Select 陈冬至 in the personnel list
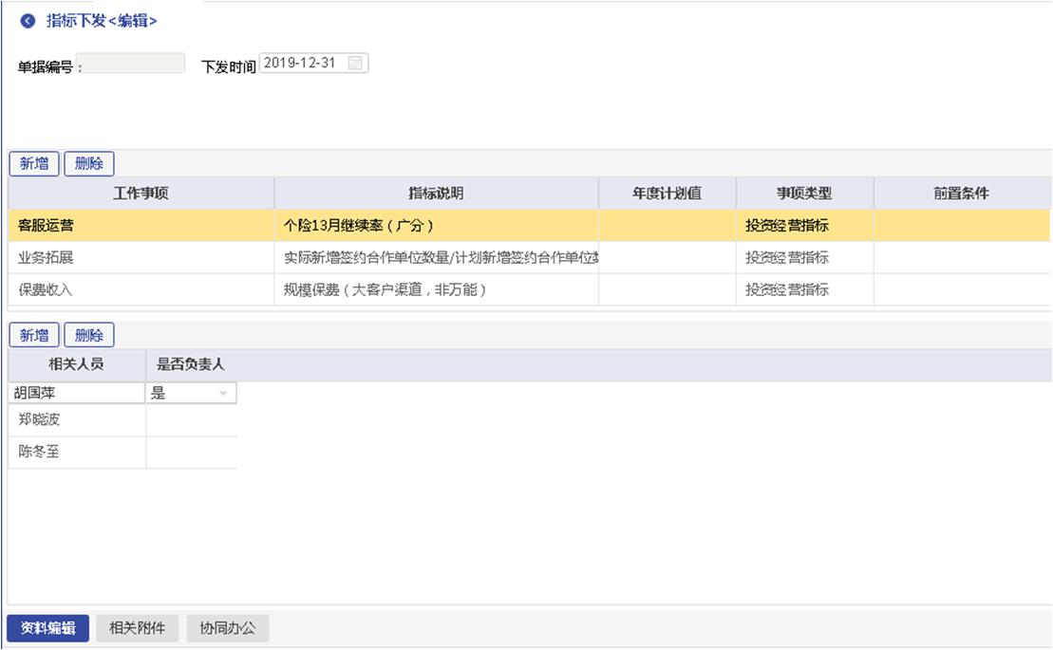The width and height of the screenshot is (1053, 650). [76, 452]
